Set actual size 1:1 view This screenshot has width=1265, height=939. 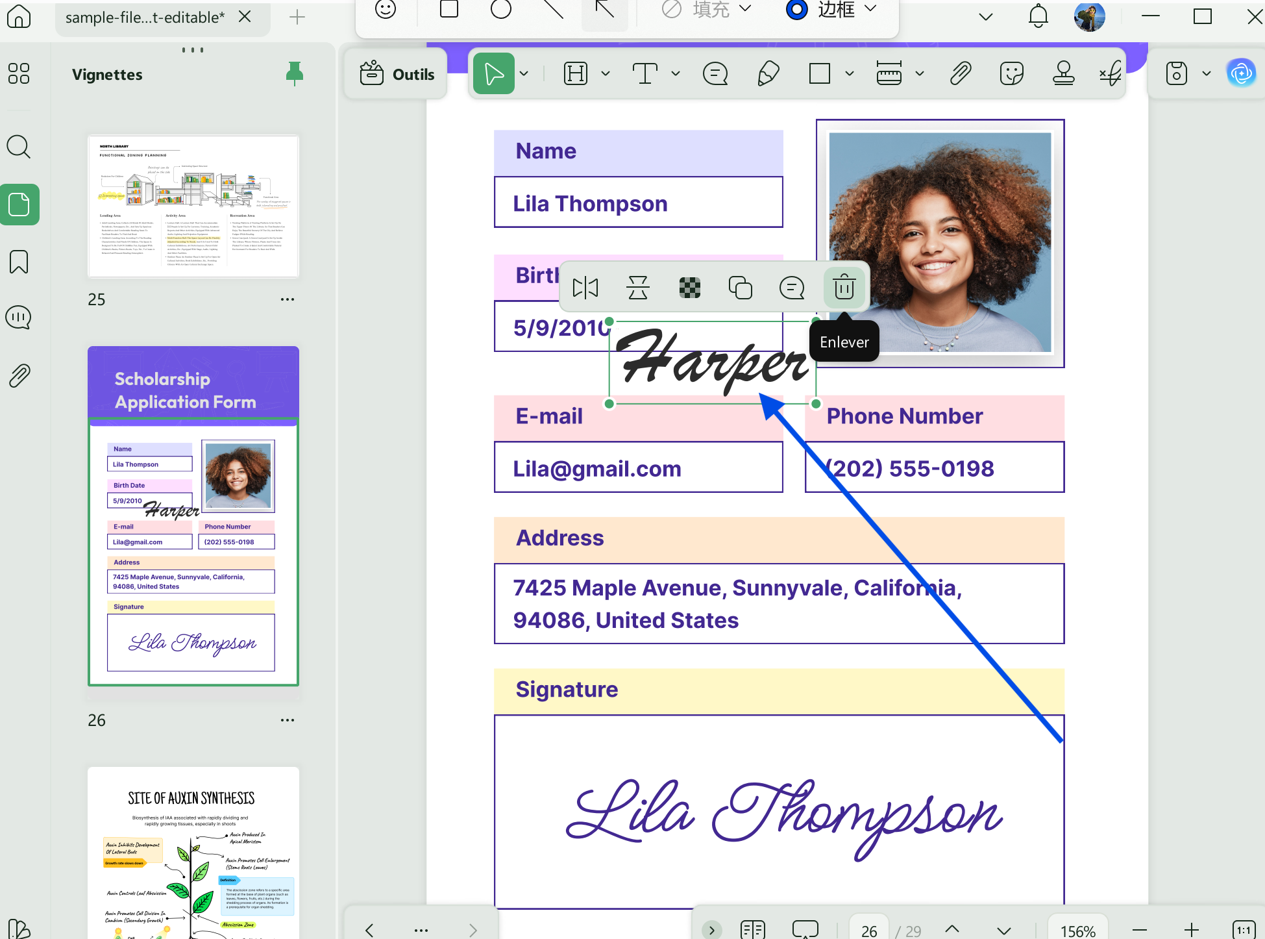tap(1243, 930)
